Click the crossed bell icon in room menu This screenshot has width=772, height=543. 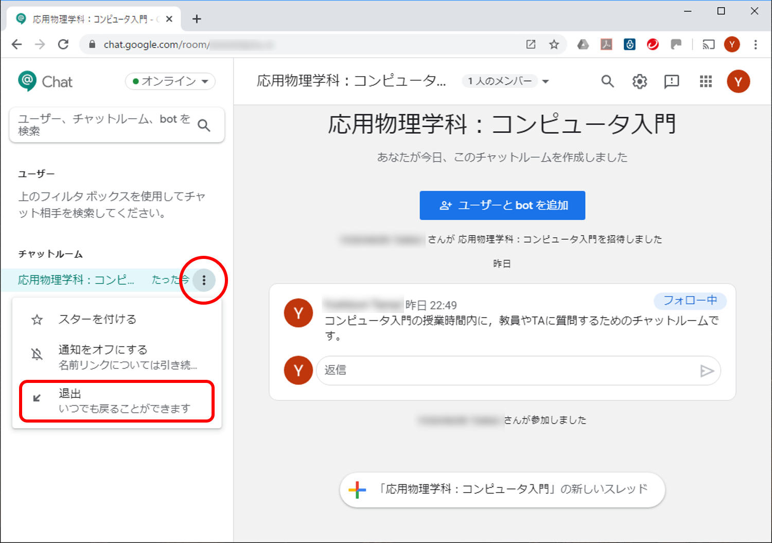[37, 354]
